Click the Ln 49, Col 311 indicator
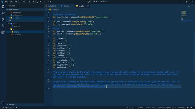Viewport: 195px width, 109px height. (131, 108)
